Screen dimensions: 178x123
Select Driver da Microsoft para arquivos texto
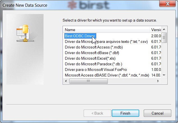(x=106, y=41)
